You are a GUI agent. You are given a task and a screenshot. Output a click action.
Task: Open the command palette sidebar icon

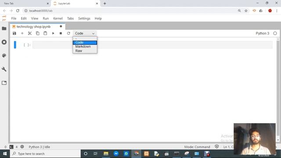pos(4,56)
